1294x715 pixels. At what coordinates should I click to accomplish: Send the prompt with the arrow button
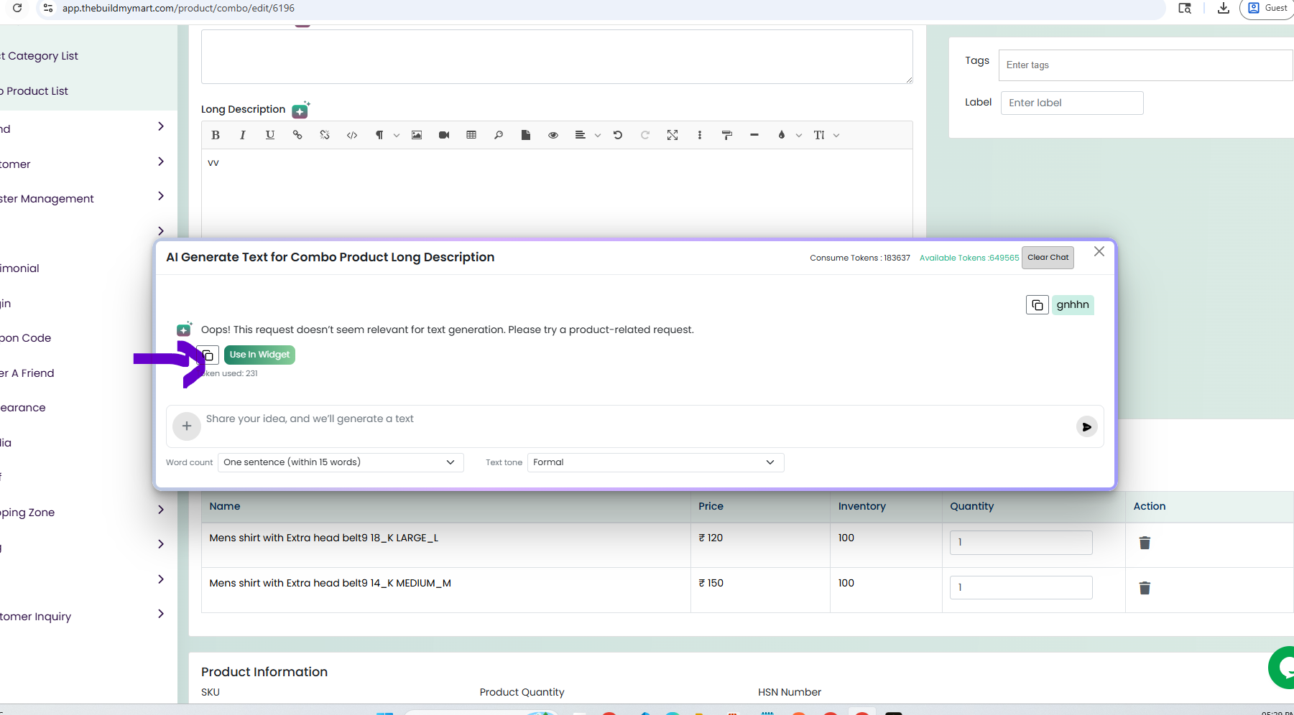(1086, 426)
